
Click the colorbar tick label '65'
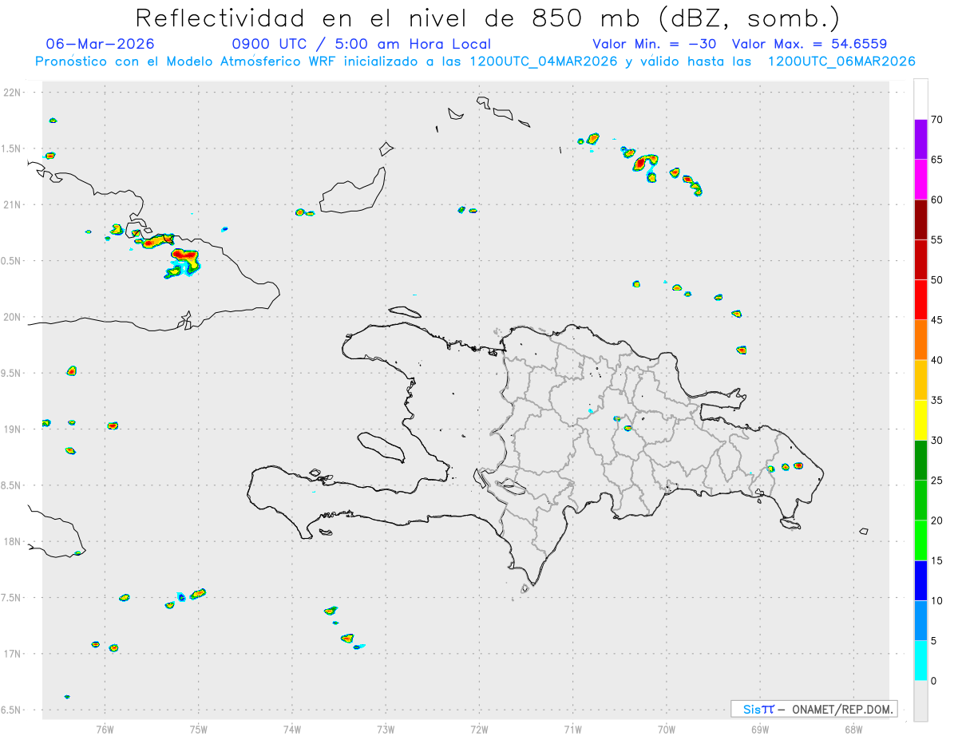[x=936, y=160]
